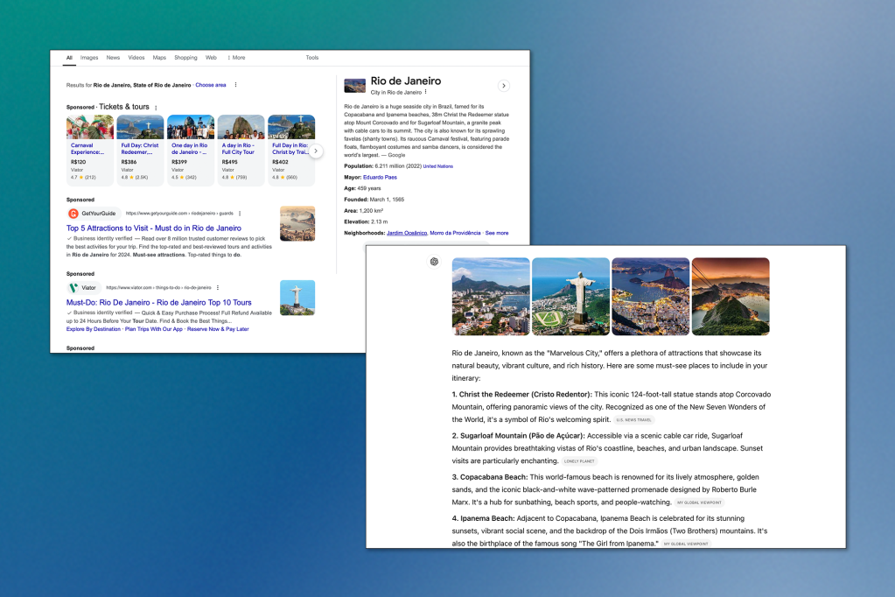Open the sunset cable car image in ChatGPT
The width and height of the screenshot is (895, 597).
[x=731, y=297]
